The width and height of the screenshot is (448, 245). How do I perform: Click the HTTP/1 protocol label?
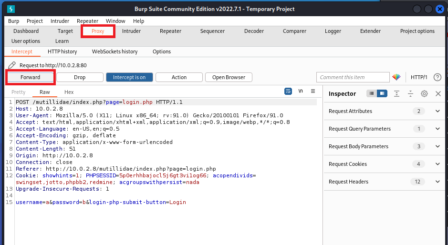click(419, 77)
